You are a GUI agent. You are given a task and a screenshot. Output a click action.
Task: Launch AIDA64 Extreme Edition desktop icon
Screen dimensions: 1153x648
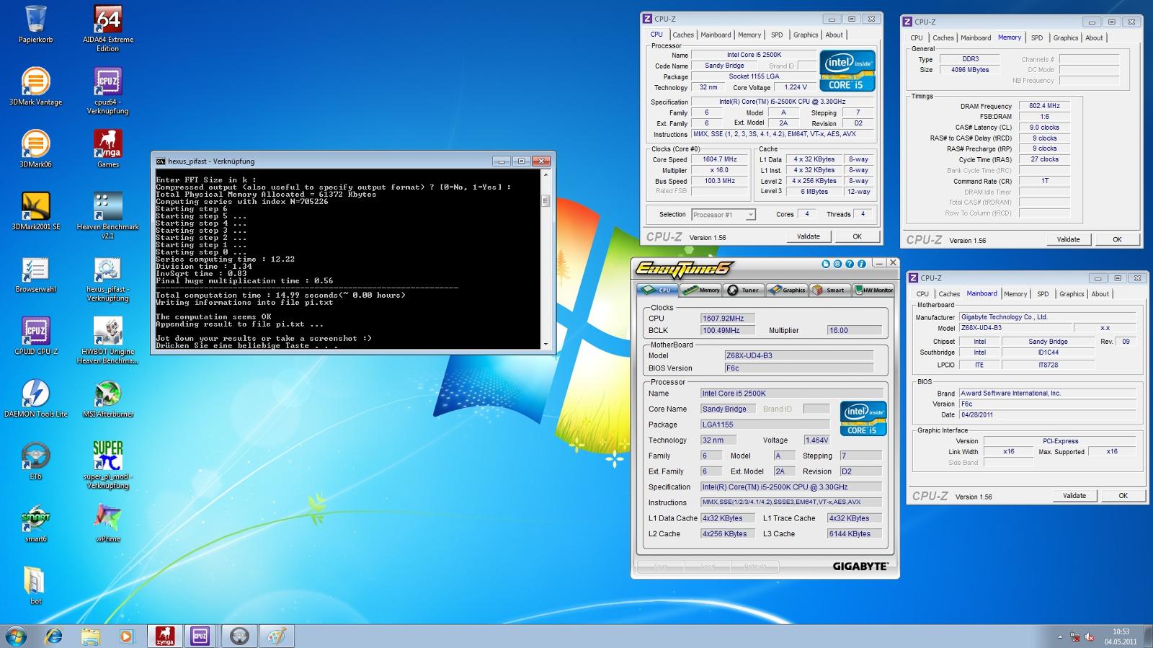point(108,29)
